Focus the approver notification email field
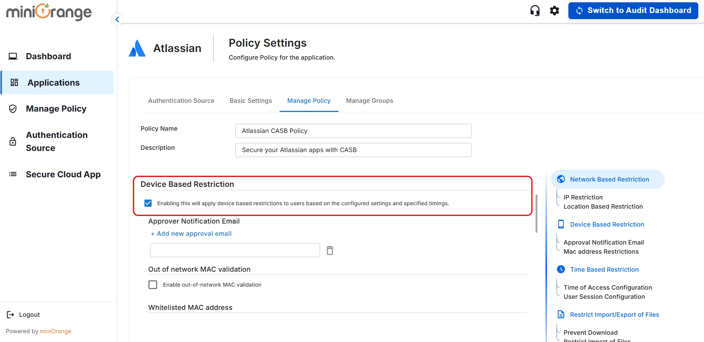Screen dimensions: 704x342 tap(235, 250)
